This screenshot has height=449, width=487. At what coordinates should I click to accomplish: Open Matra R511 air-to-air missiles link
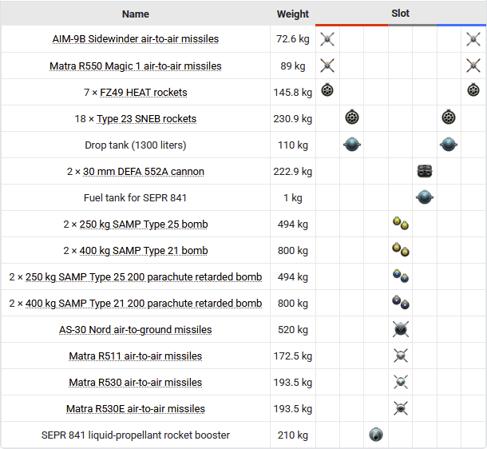pyautogui.click(x=136, y=356)
